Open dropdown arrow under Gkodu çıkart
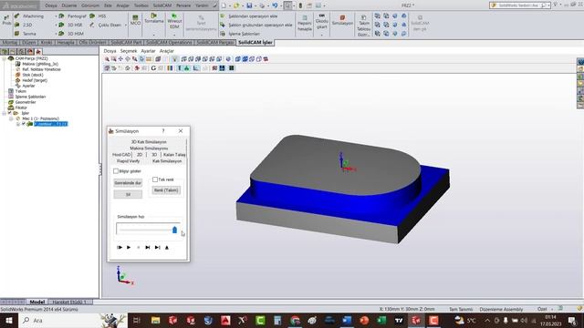The height and width of the screenshot is (328, 584). tap(322, 35)
